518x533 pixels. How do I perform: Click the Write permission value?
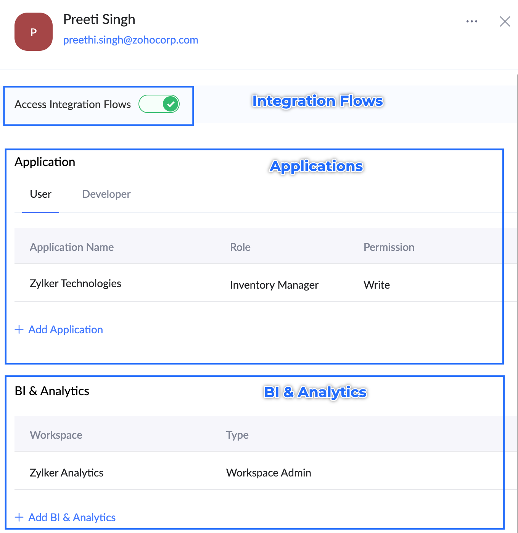[376, 285]
